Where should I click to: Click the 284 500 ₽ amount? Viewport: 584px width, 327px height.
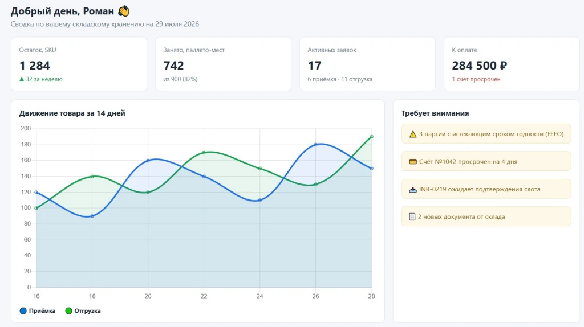click(479, 66)
